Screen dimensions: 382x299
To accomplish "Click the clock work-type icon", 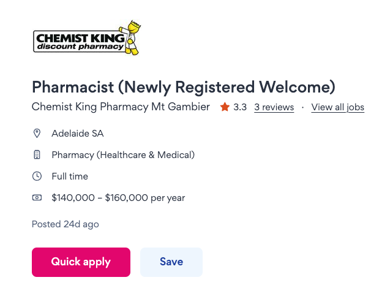I will pyautogui.click(x=37, y=176).
